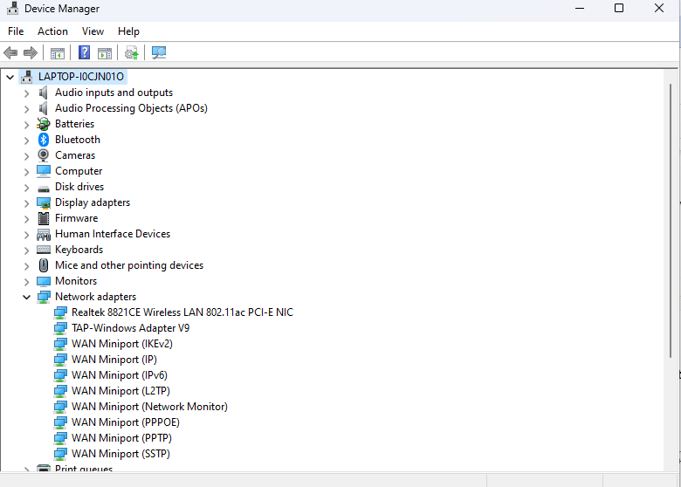
Task: Select WAN Miniport (Network Monitor)
Action: pyautogui.click(x=149, y=407)
